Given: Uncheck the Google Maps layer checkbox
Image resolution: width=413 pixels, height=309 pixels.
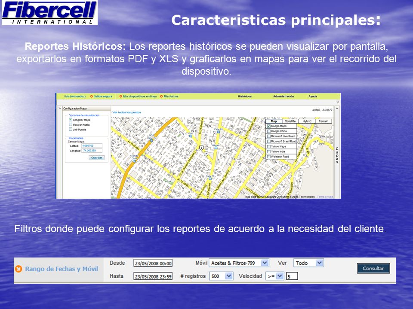Looking at the screenshot, I should 269,126.
